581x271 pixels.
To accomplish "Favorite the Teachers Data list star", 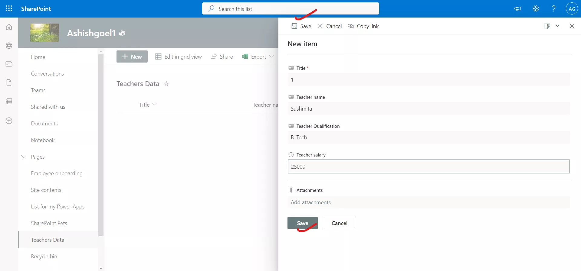I will (x=166, y=84).
